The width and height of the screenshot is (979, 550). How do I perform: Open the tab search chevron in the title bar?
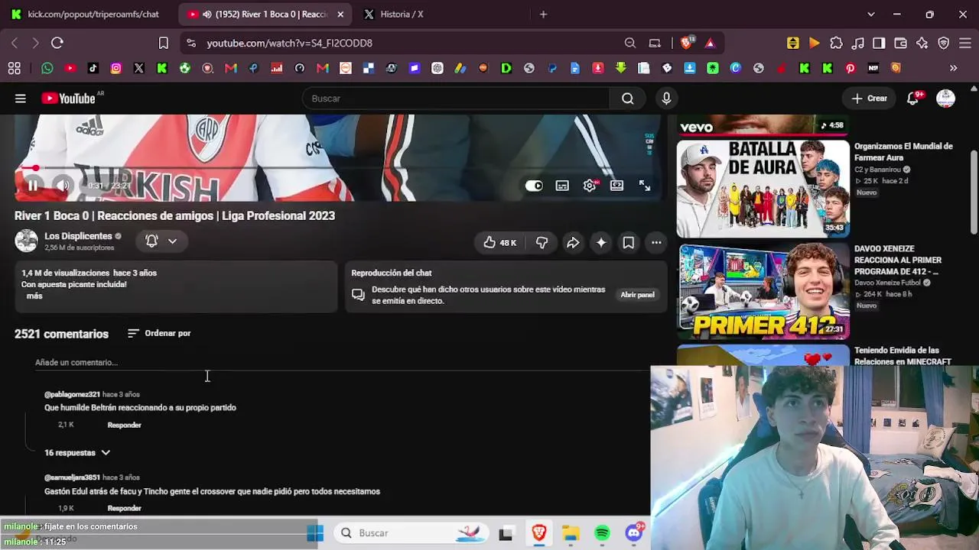tap(870, 15)
